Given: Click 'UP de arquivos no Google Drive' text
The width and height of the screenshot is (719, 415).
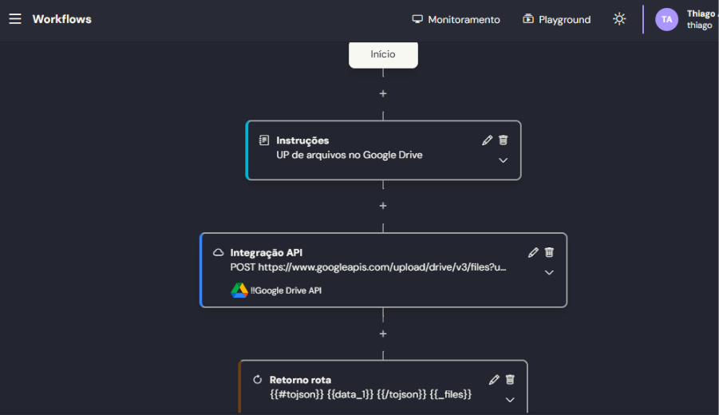Looking at the screenshot, I should (x=350, y=155).
